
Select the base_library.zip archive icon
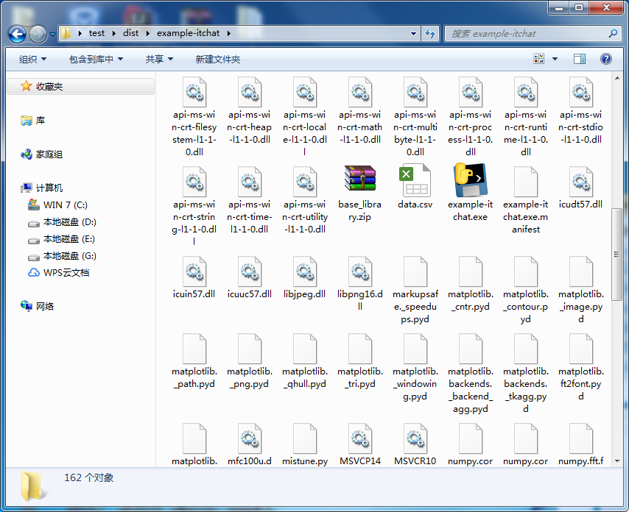tap(360, 178)
